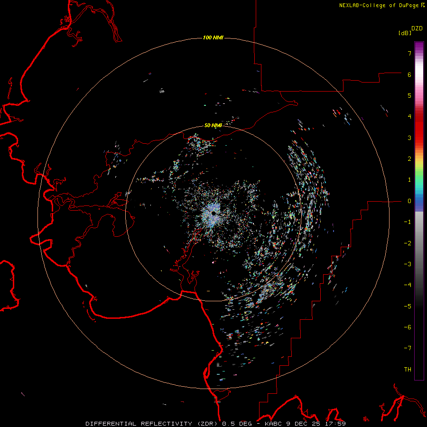Click the legend value -2
This screenshot has width=427, height=427.
click(408, 243)
